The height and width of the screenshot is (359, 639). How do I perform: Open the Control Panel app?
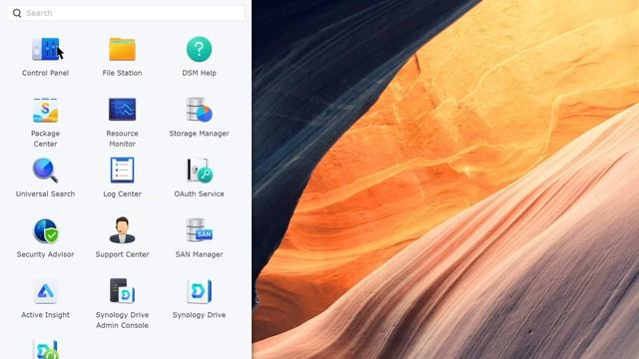[x=45, y=50]
